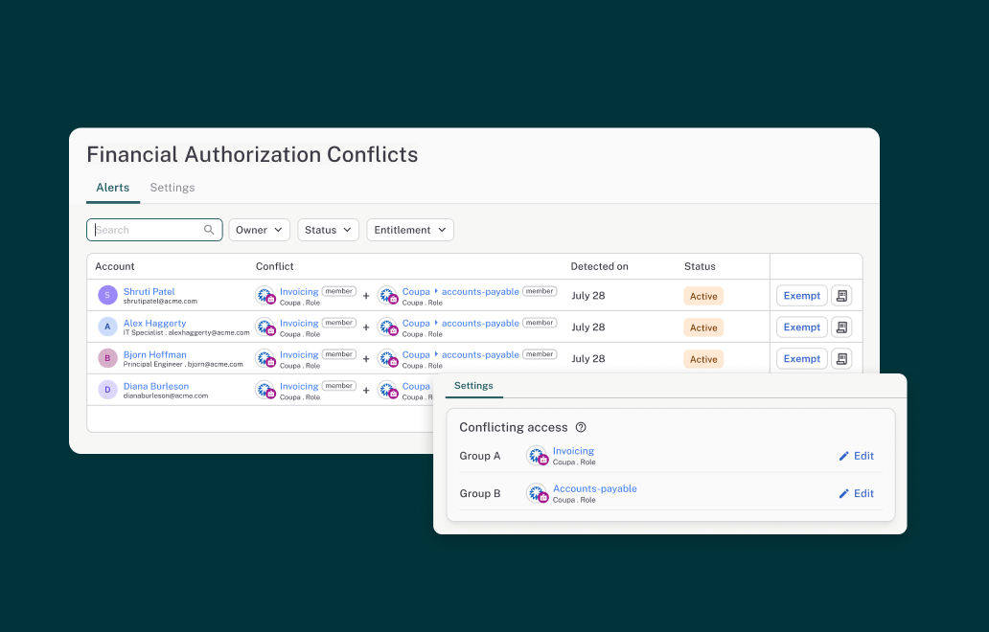The image size is (989, 632).
Task: Open Invoicing link in Bjorn Hoffman's row
Action: [299, 354]
